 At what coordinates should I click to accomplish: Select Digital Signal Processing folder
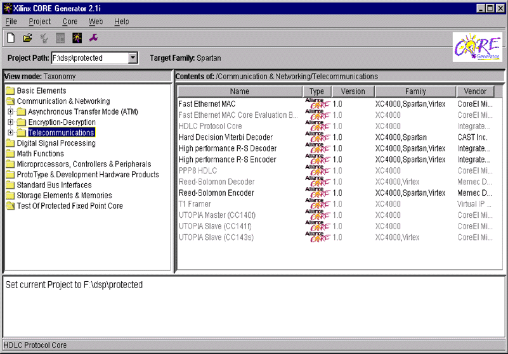[x=56, y=143]
